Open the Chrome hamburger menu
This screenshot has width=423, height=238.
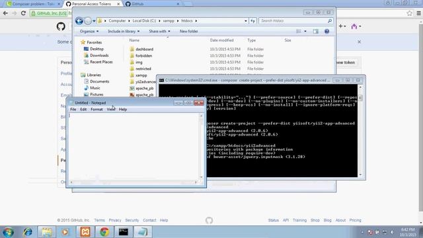click(418, 13)
